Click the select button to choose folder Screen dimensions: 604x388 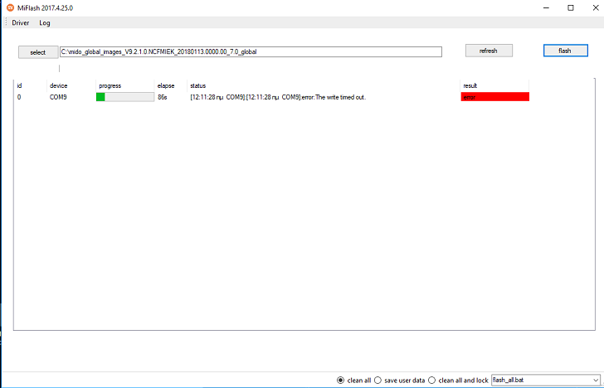[38, 52]
